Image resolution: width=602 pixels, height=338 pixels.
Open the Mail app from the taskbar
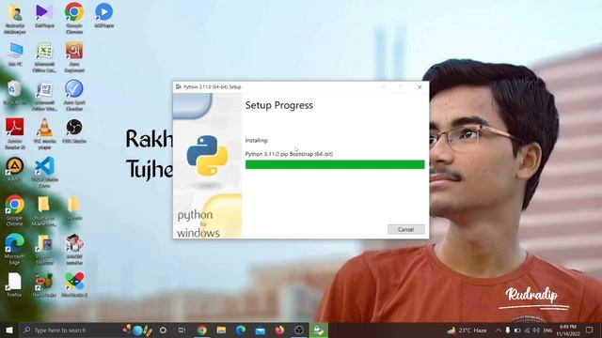261,330
